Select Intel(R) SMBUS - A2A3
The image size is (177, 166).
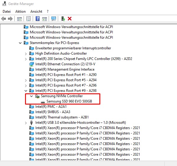click(x=53, y=112)
